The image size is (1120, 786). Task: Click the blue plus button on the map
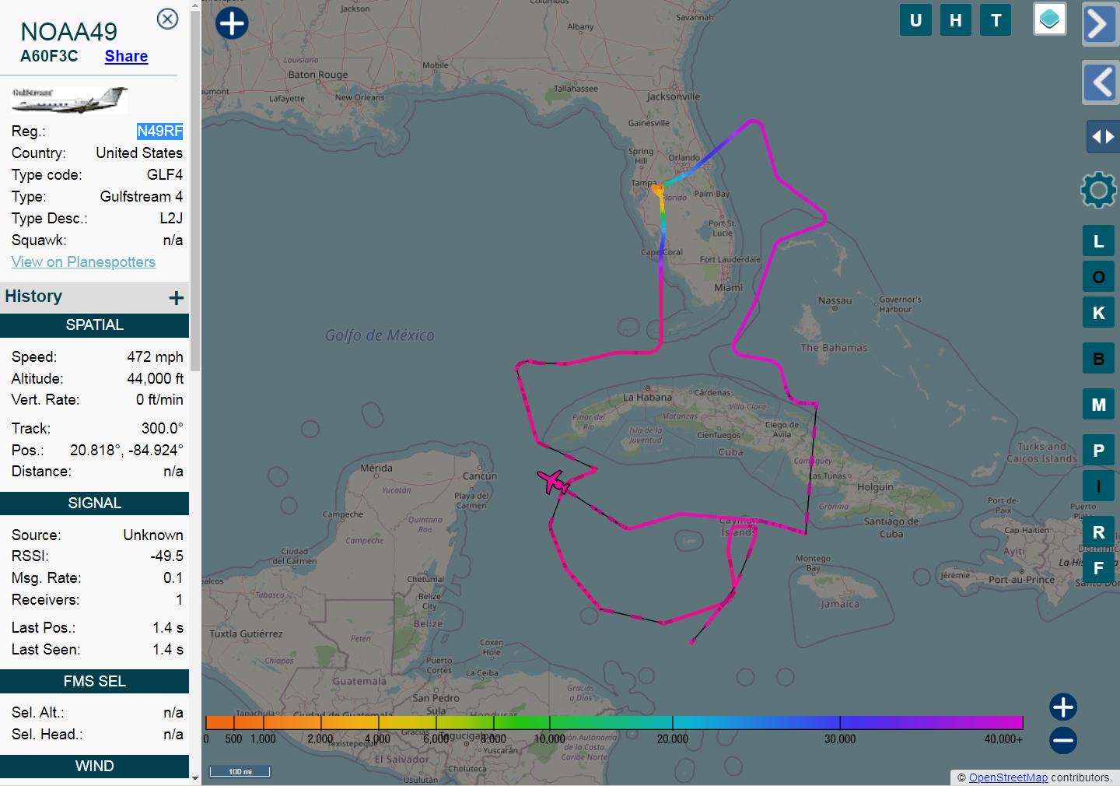coord(232,23)
